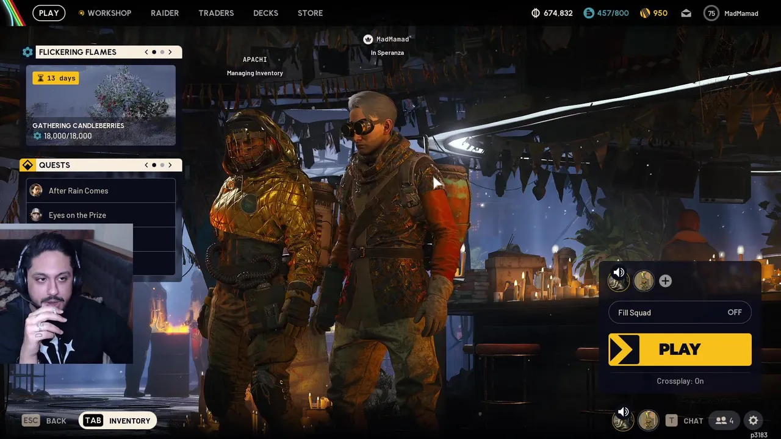Click the bottom bar speaker avatar icon
Screen dimensions: 781x439
622,419
